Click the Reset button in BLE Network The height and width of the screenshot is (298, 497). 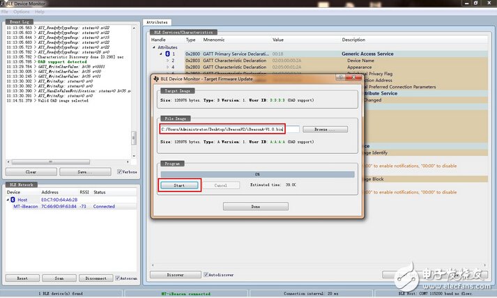[22, 278]
